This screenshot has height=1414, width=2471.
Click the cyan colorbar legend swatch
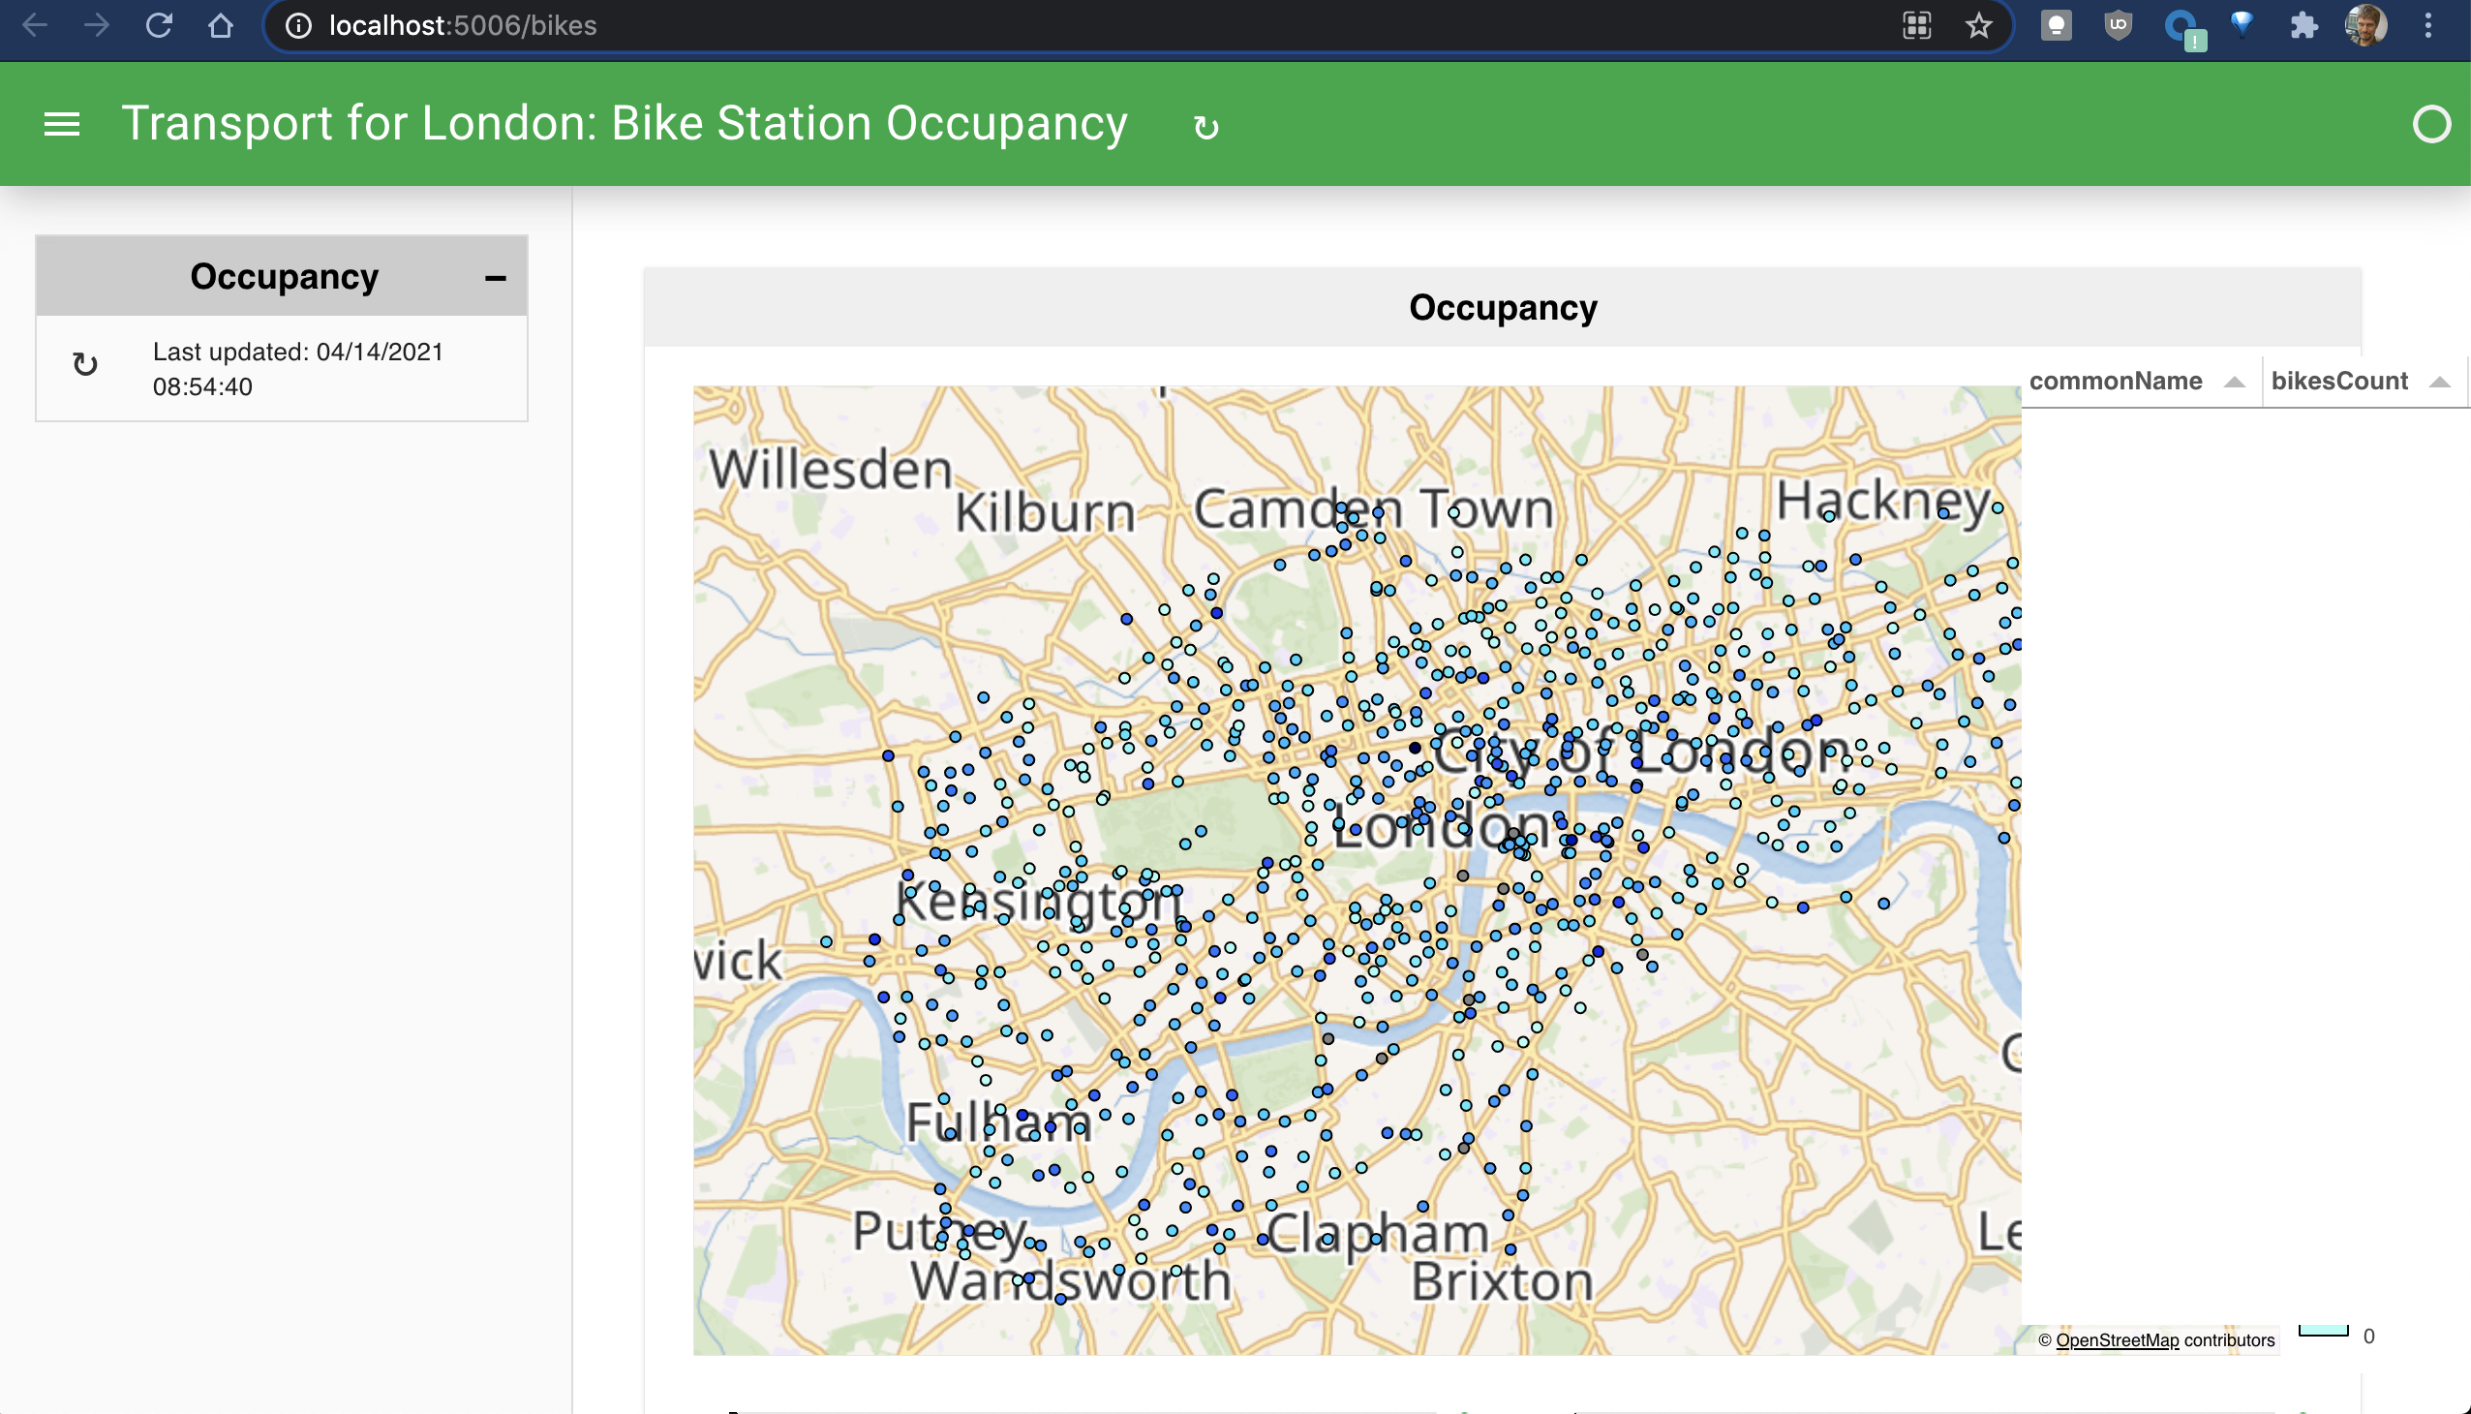click(2323, 1331)
